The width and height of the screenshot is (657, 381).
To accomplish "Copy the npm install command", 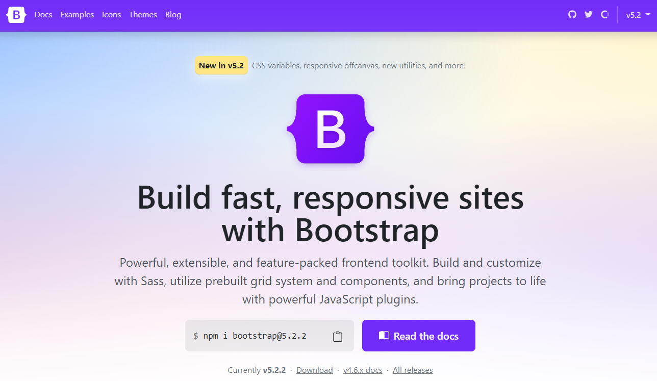I will click(337, 336).
